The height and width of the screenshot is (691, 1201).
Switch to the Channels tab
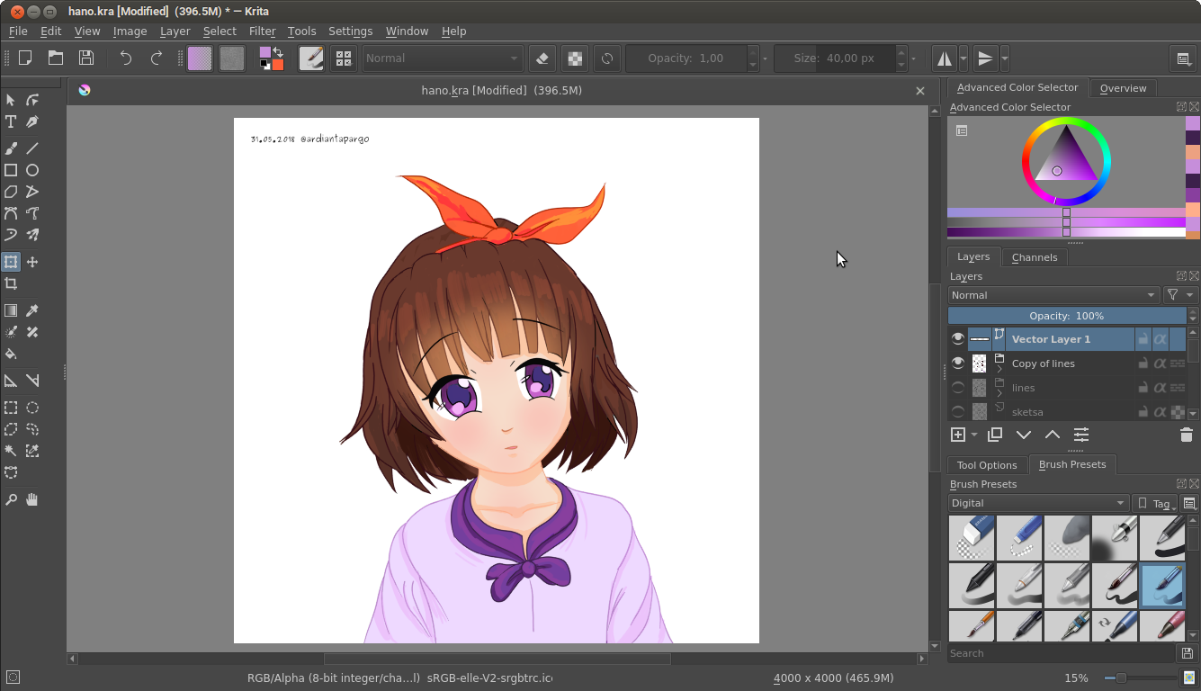coord(1034,256)
